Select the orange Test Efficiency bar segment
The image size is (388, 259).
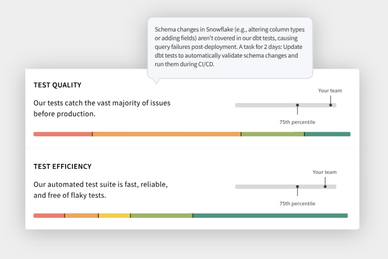(x=82, y=216)
